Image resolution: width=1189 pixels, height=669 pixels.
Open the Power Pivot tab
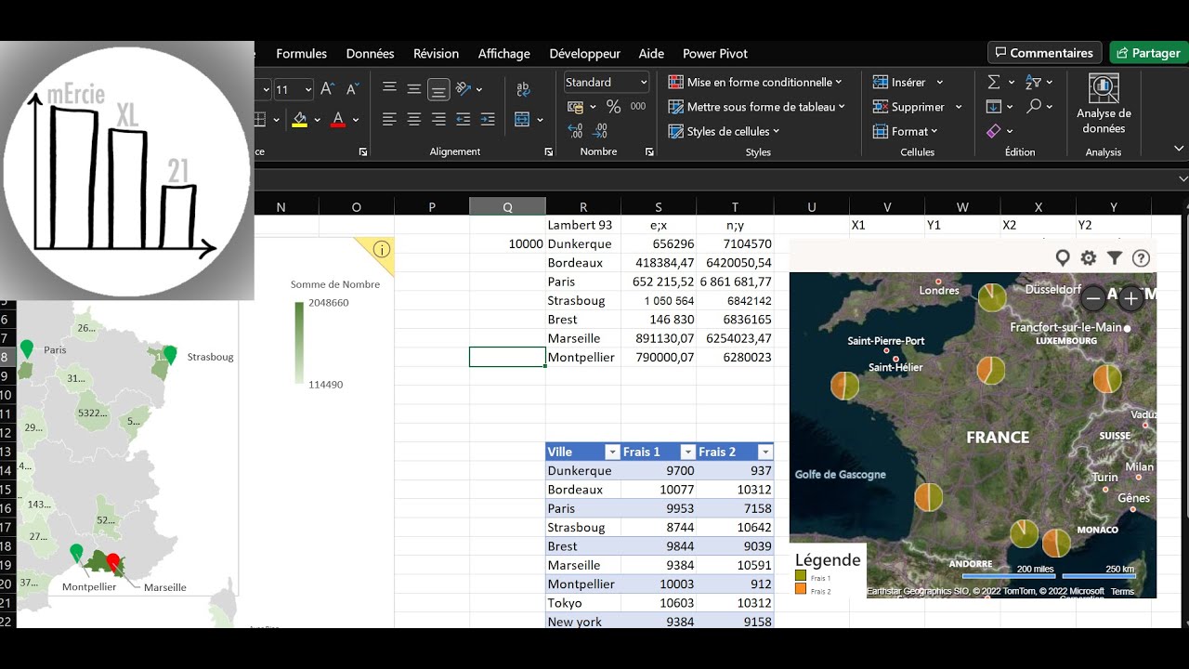tap(715, 54)
